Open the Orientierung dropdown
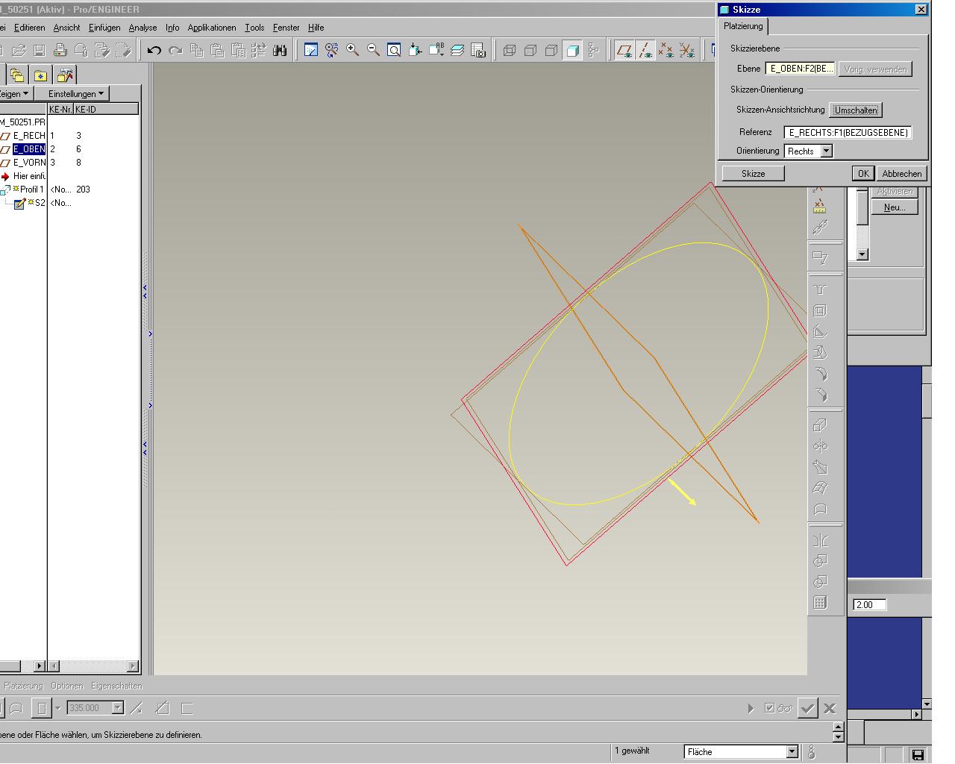Image resolution: width=955 pixels, height=764 pixels. click(826, 151)
